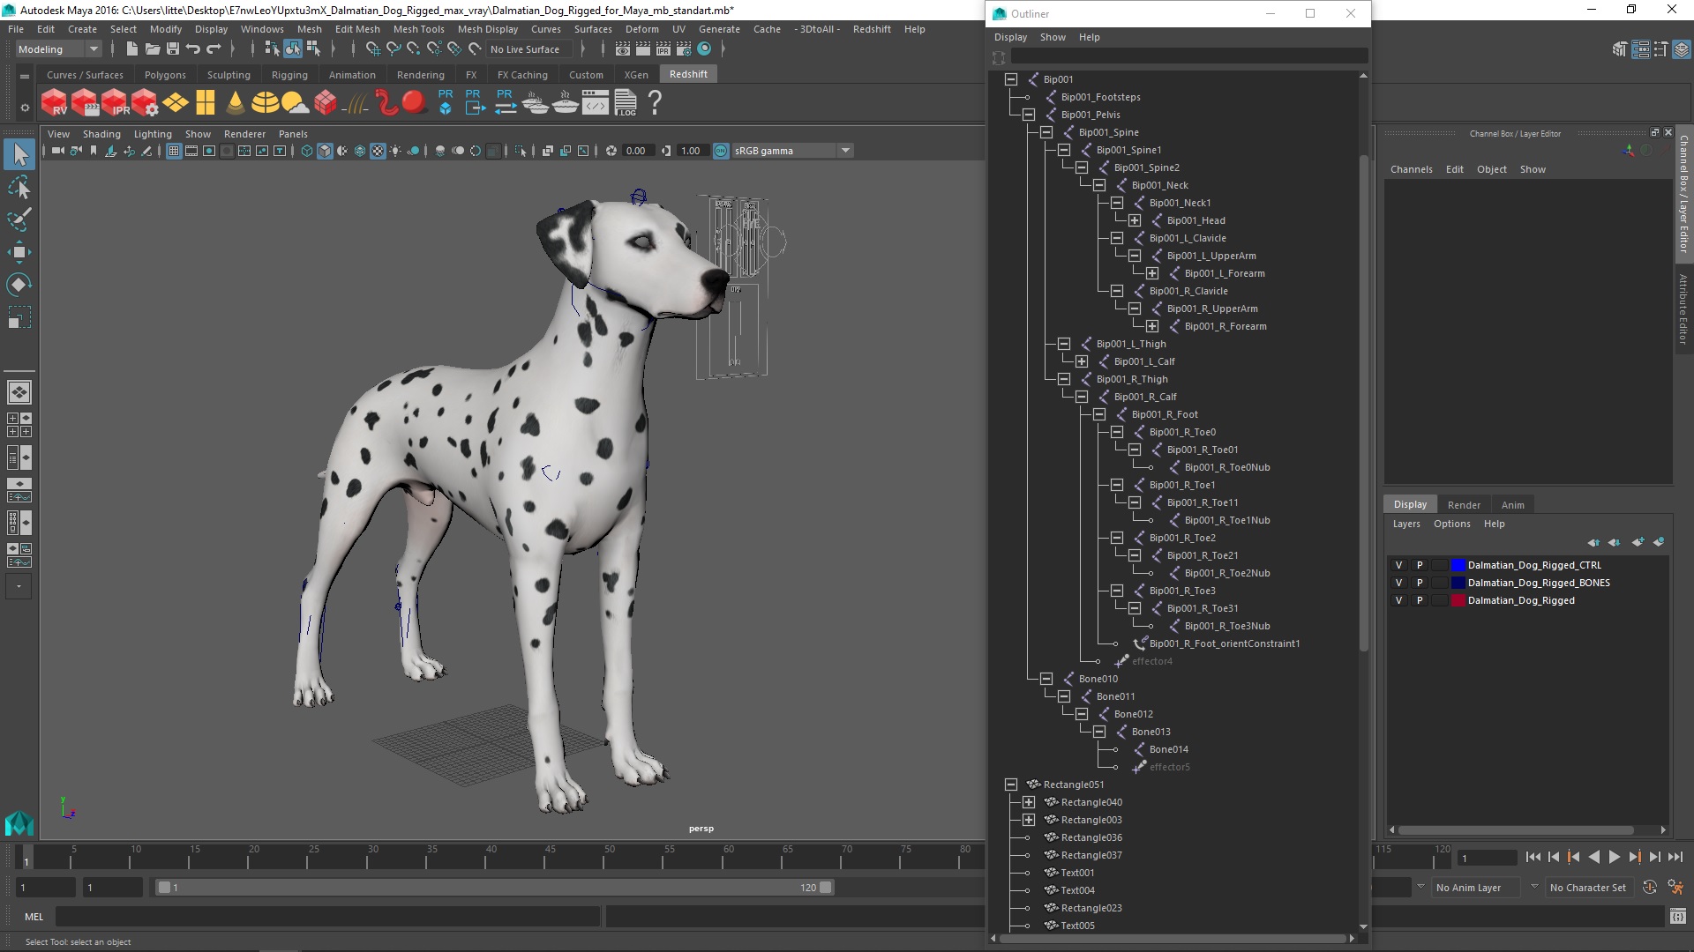Click the New Scene icon
Image resolution: width=1694 pixels, height=952 pixels.
(x=131, y=49)
